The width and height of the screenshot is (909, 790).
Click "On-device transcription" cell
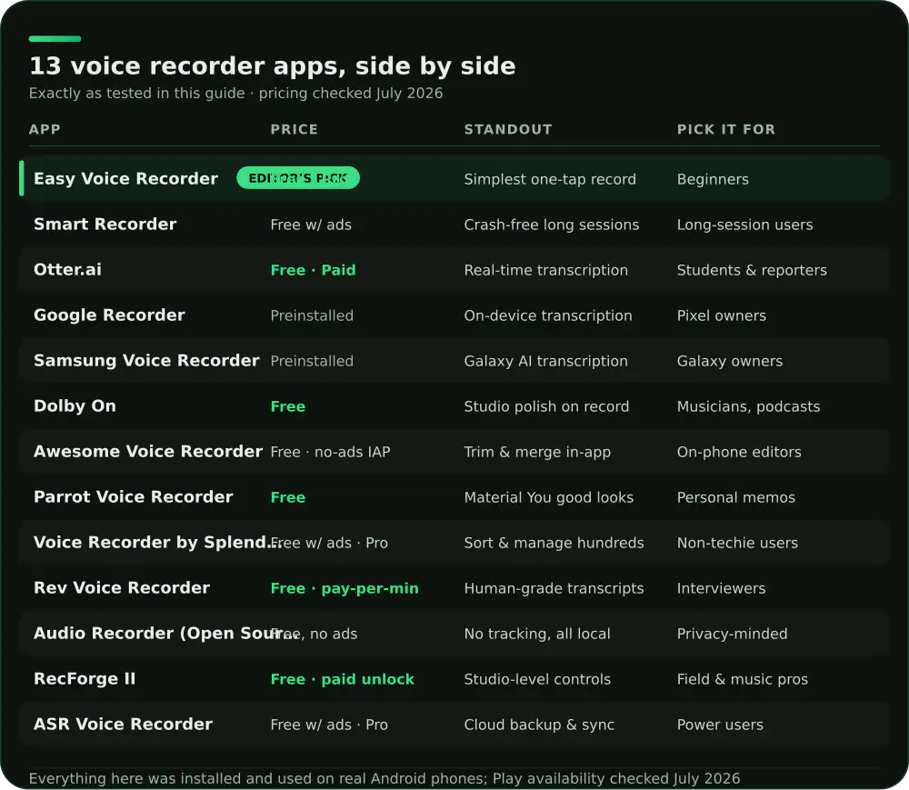[548, 315]
